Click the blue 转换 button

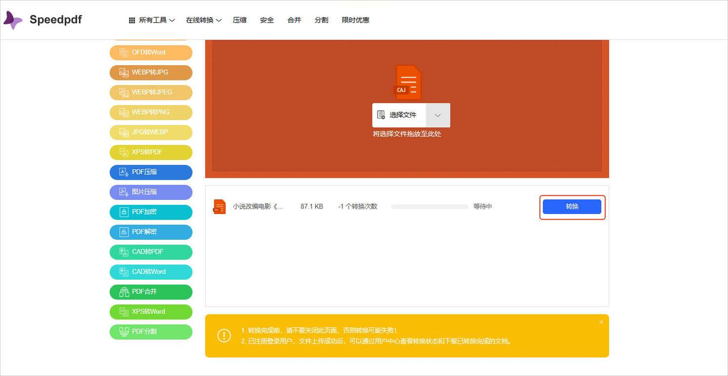(x=572, y=206)
